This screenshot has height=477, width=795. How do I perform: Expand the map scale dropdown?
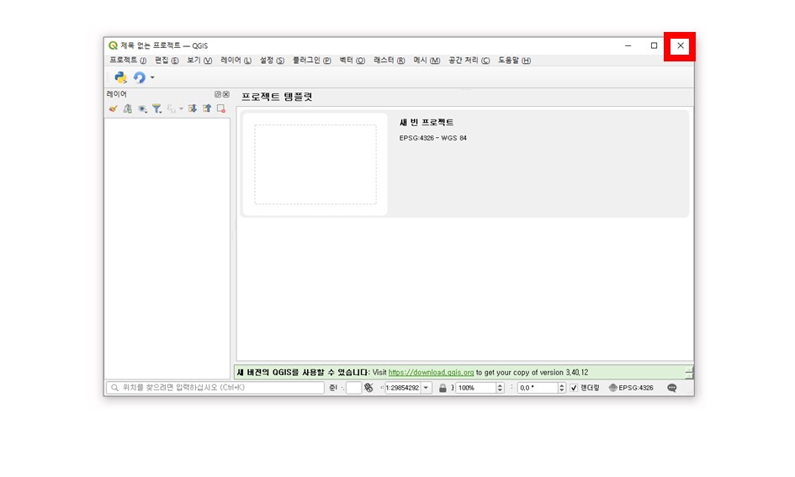[427, 388]
